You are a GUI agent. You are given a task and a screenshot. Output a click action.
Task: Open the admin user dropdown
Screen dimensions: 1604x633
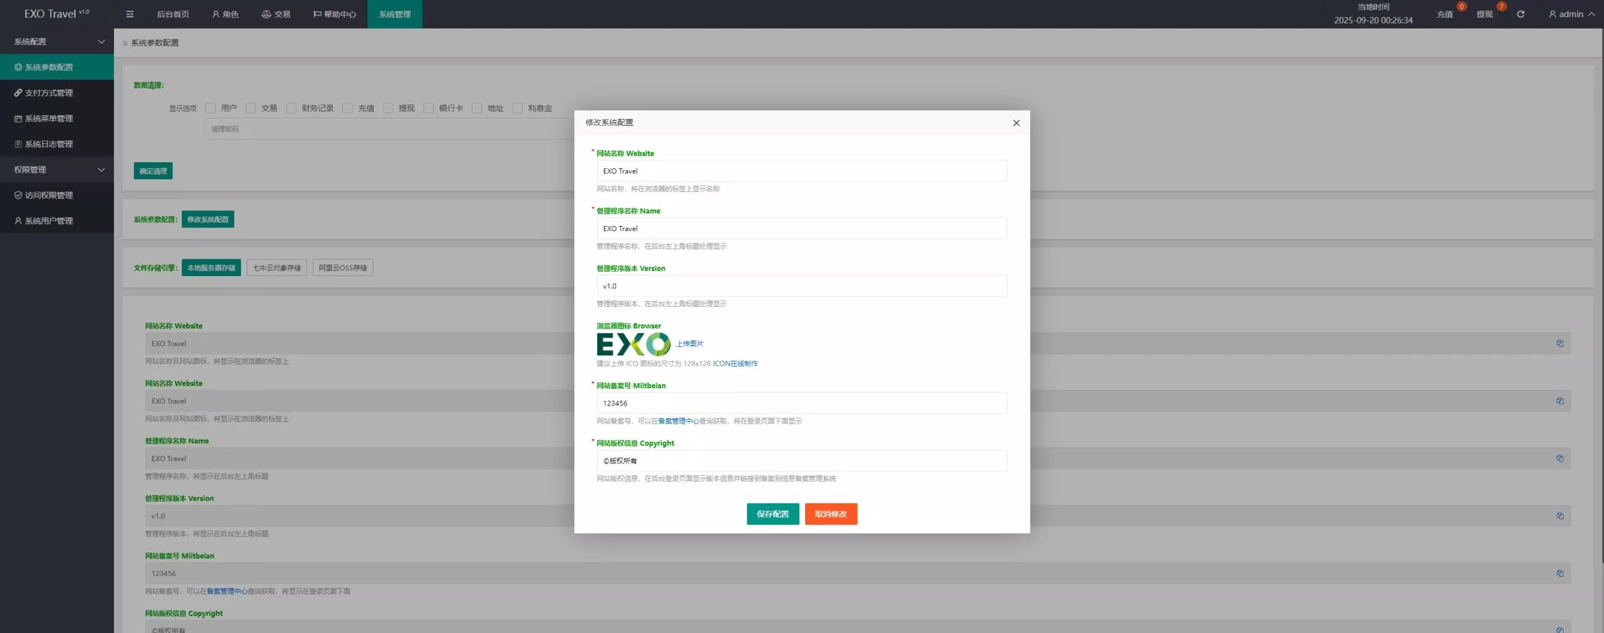click(1571, 14)
